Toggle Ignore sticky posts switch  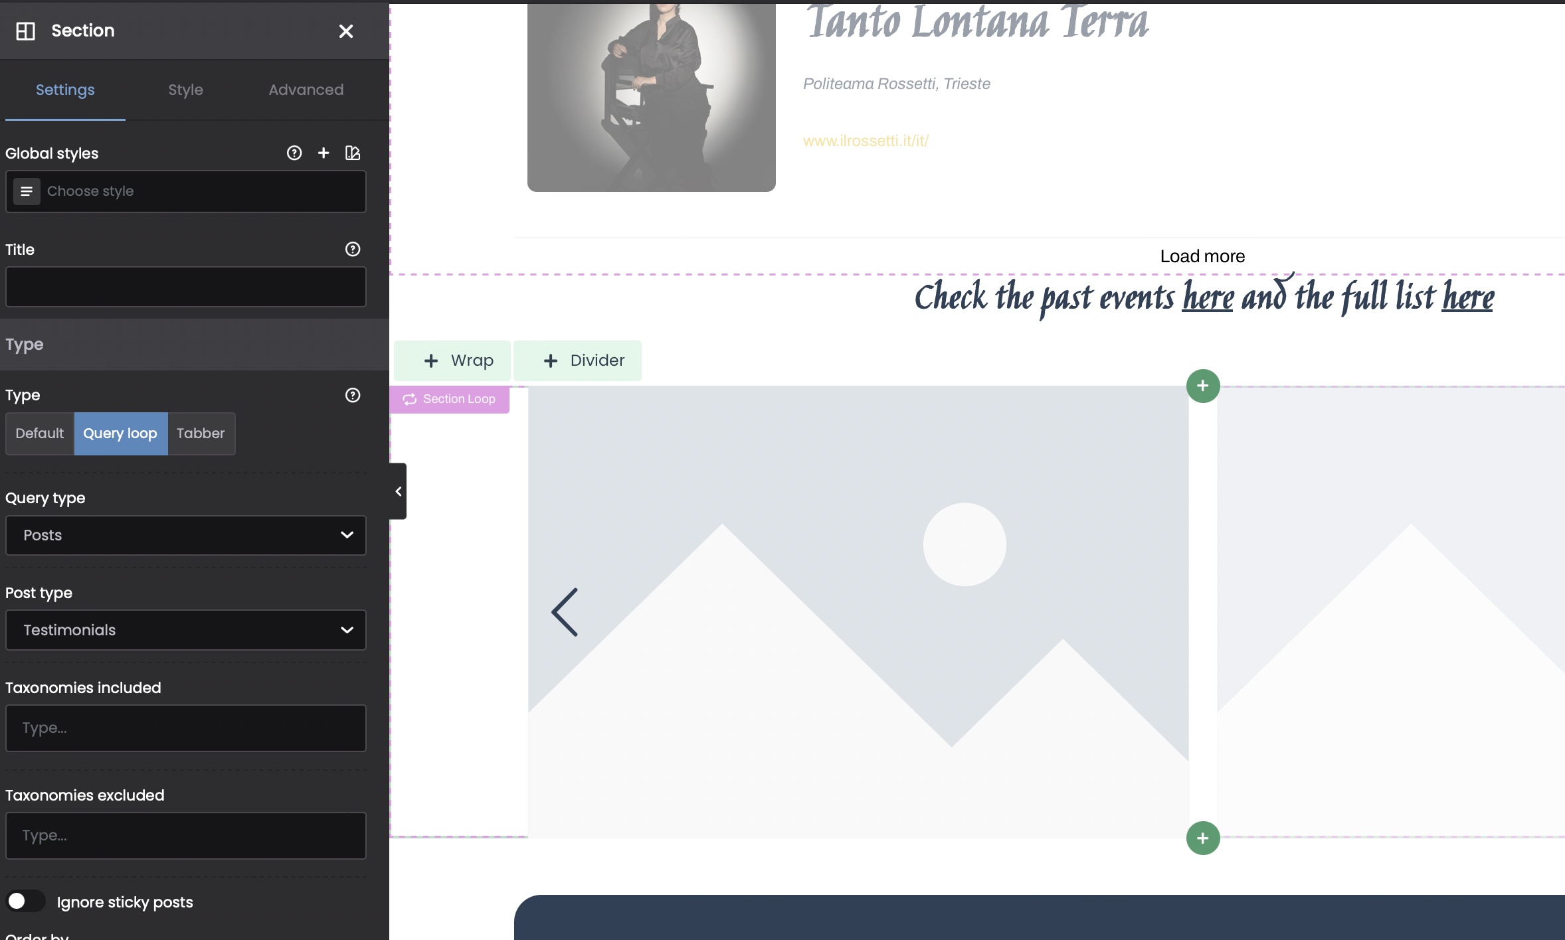click(25, 901)
